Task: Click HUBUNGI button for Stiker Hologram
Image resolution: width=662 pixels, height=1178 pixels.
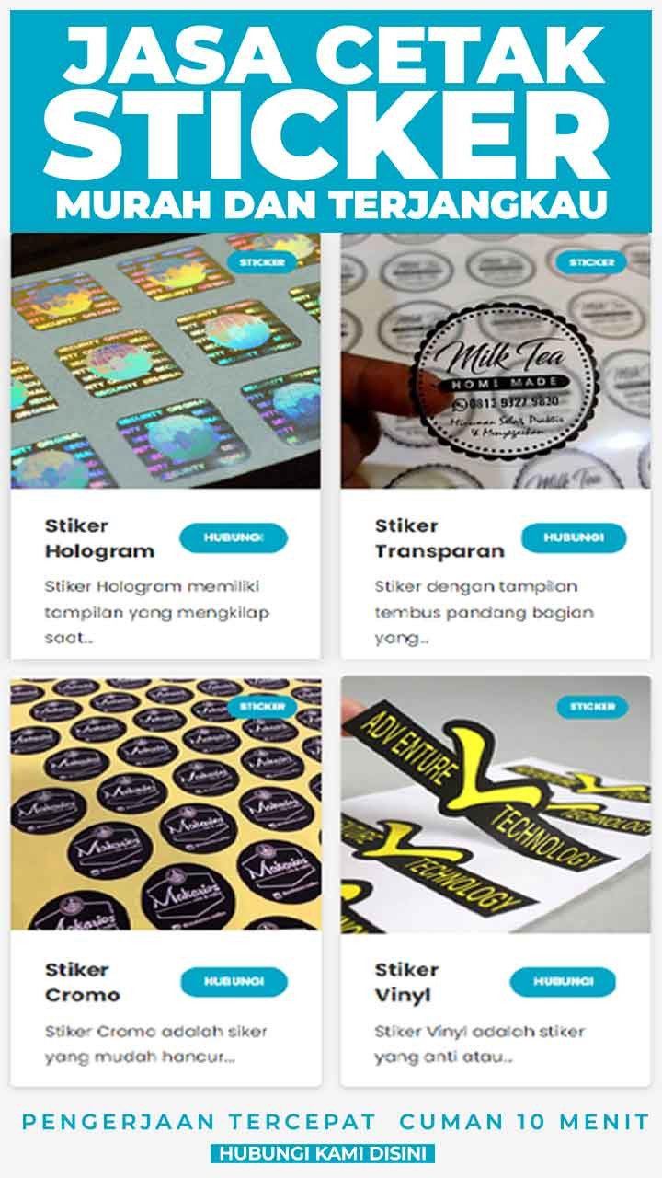Action: pyautogui.click(x=233, y=537)
